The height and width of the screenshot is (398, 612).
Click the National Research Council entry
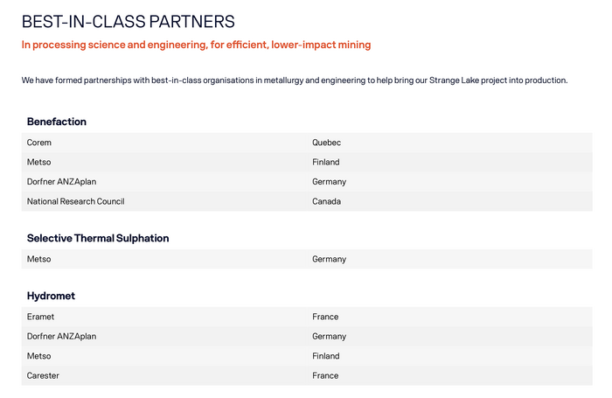pos(75,201)
